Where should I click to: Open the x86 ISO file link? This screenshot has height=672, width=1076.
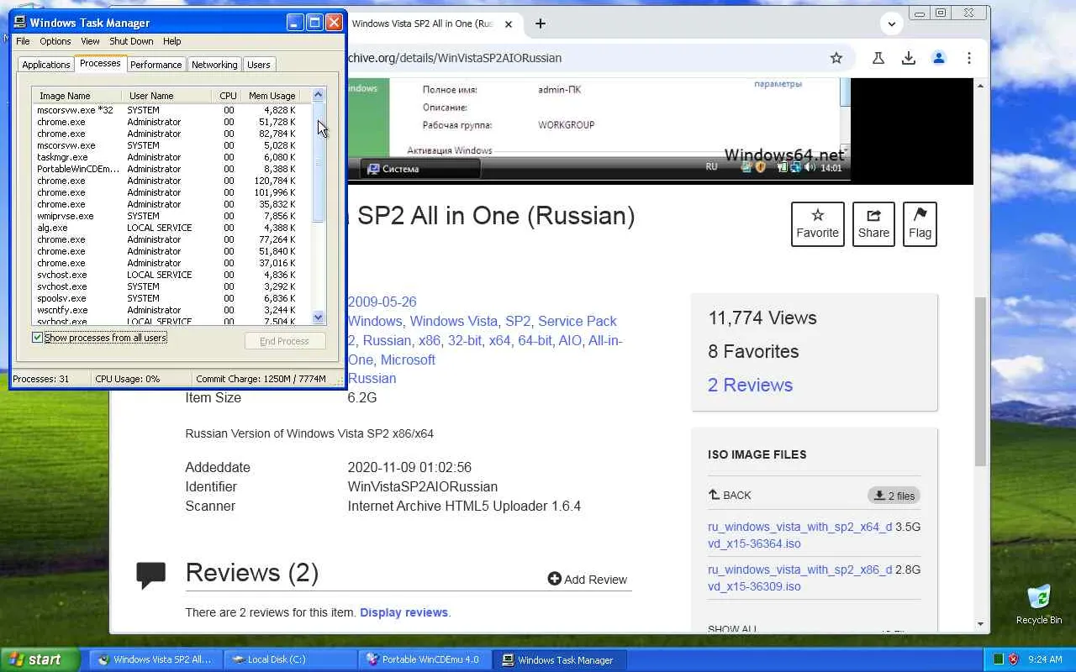800,578
